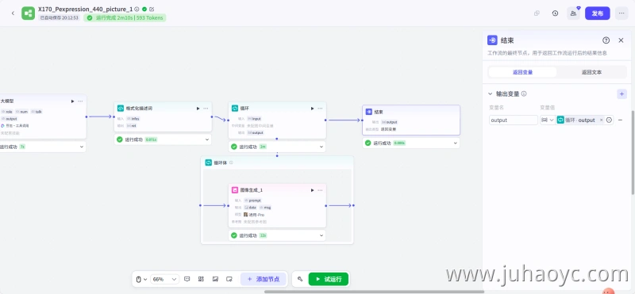Select the 格式化描述词 node icon
Viewport: 635px width, 294px height.
[x=121, y=109]
